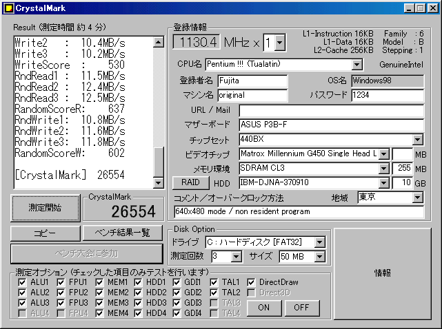Click the CrystalMark title bar app icon
Viewport: 442px width, 329px height.
click(x=8, y=8)
